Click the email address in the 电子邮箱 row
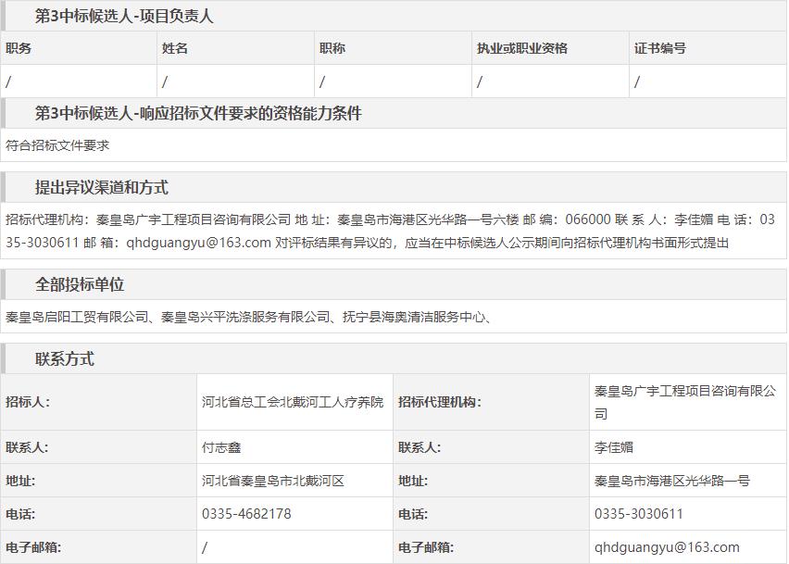The image size is (789, 564). pos(667,547)
